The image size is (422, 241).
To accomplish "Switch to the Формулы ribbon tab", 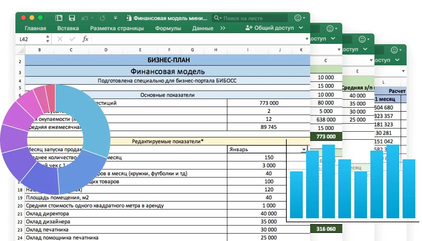I will pyautogui.click(x=168, y=28).
